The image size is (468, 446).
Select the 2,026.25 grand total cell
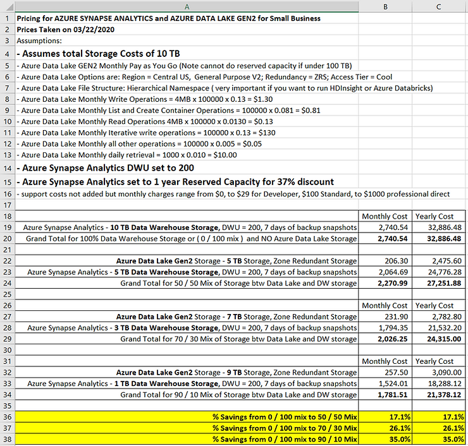385,339
